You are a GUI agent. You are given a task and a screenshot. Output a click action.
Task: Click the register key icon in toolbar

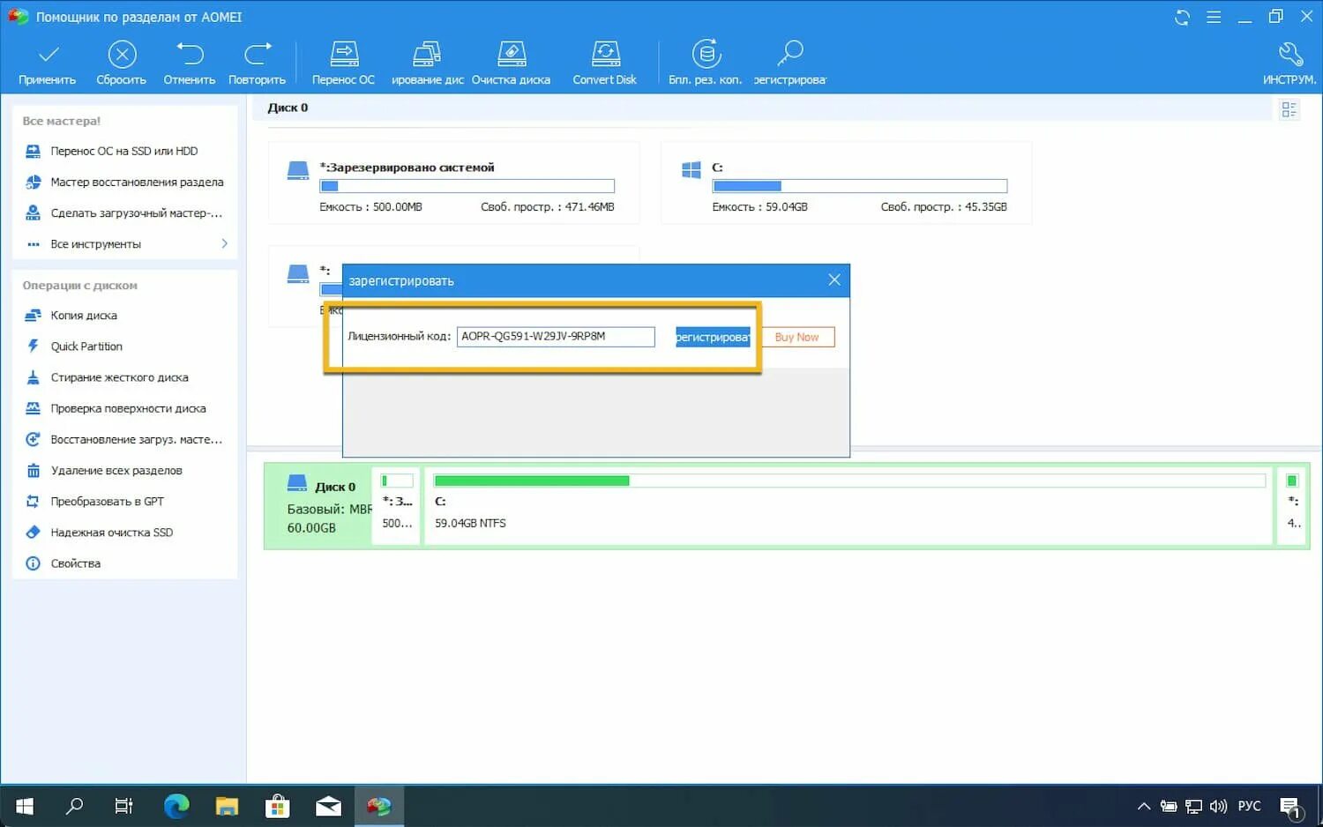790,63
